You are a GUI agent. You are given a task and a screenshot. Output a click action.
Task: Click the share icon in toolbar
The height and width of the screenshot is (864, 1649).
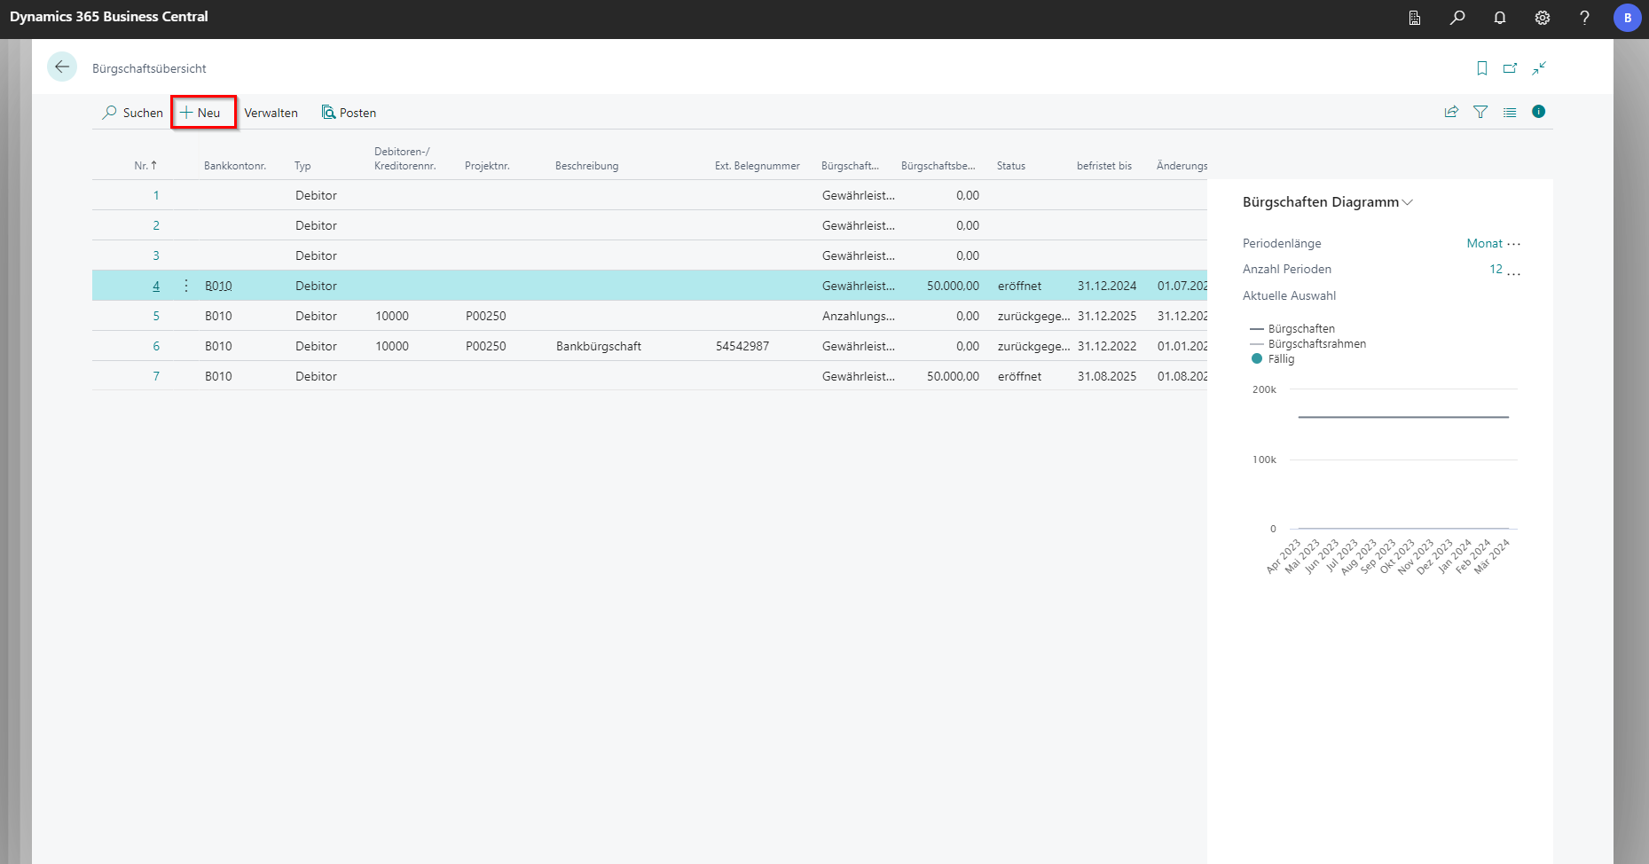(1451, 112)
